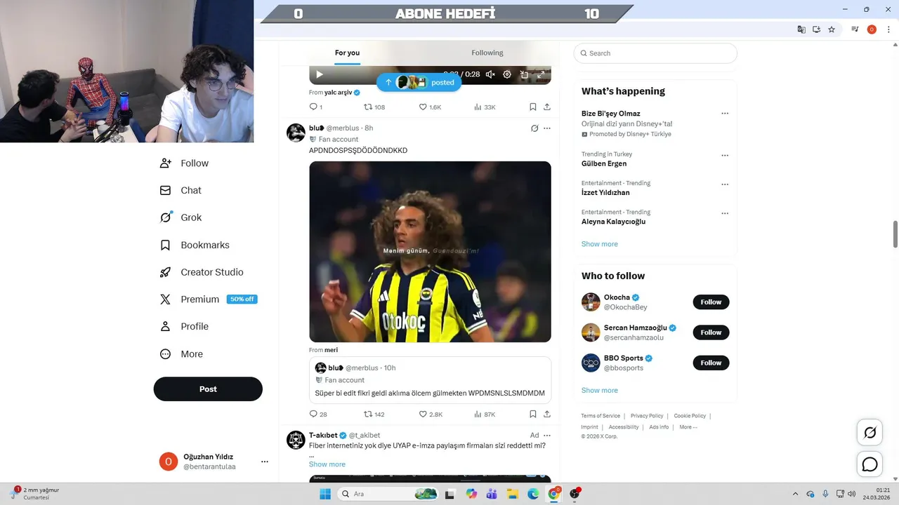This screenshot has width=899, height=505.
Task: Open Follow in the left sidebar
Action: (184, 163)
